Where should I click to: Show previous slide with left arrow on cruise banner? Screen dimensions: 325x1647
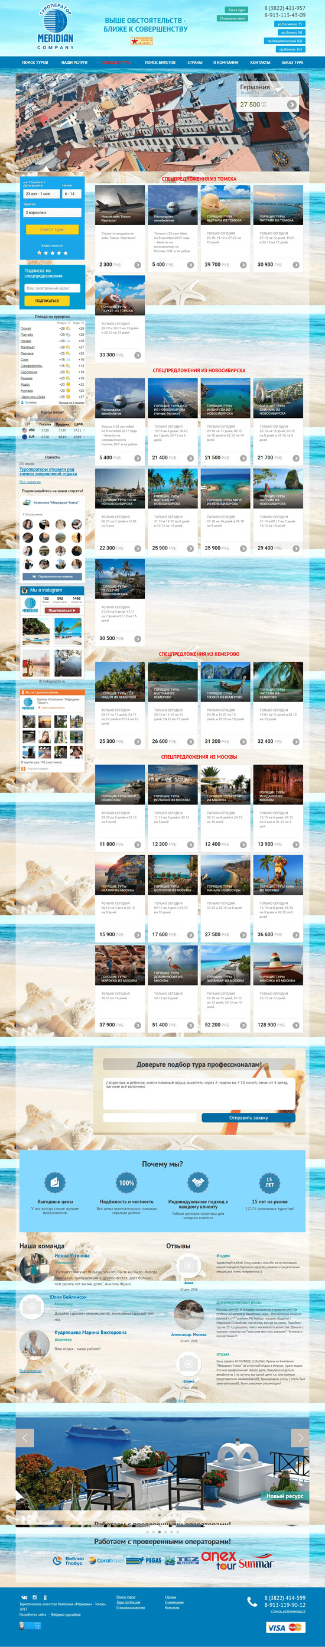coord(24,1437)
